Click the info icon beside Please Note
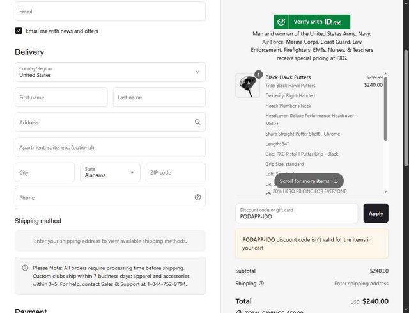 [25, 268]
